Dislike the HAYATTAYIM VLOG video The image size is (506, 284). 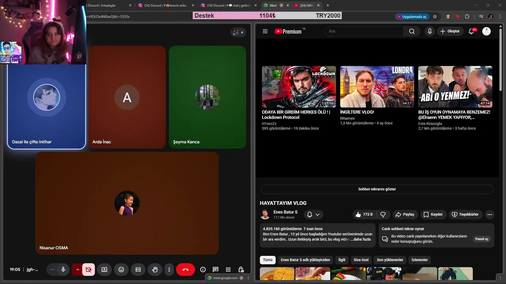click(383, 215)
